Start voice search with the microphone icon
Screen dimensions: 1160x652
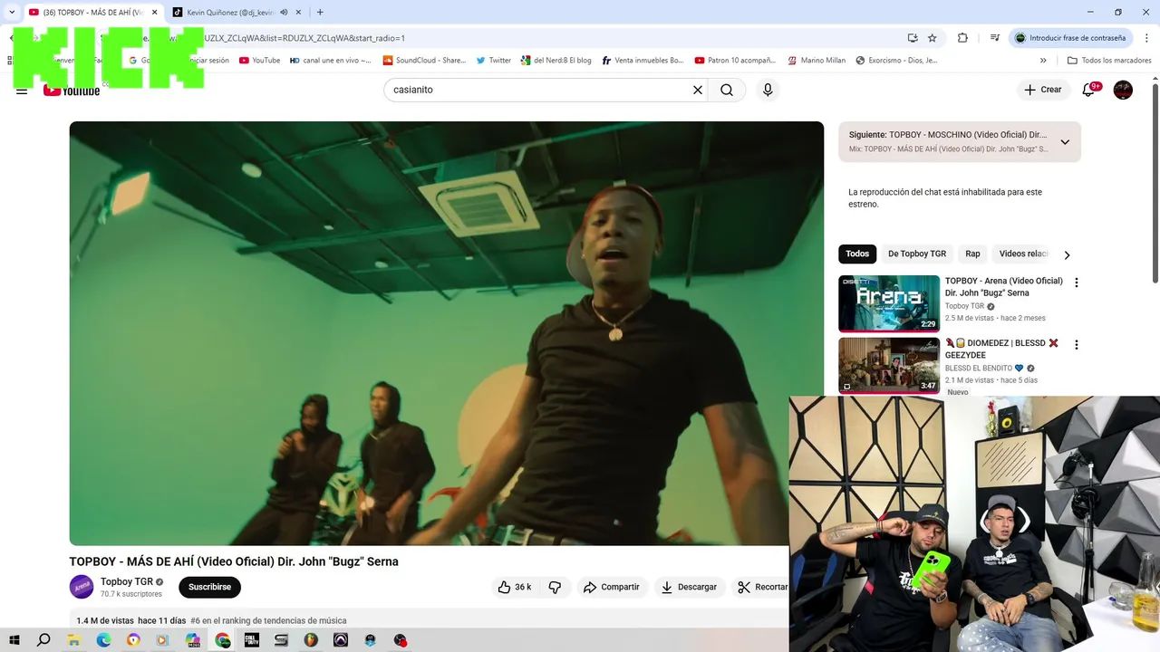click(768, 90)
